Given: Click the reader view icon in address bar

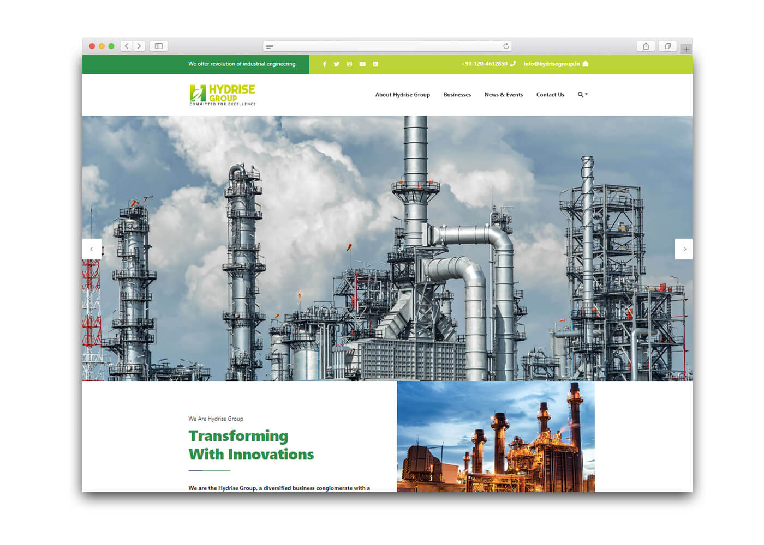Looking at the screenshot, I should 270,46.
